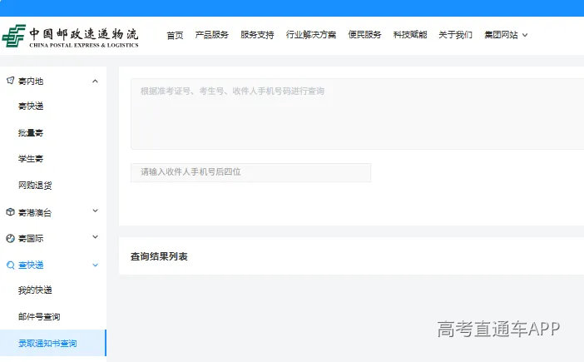Viewport: 584px width, 362px height.
Task: Open 关于我们 menu
Action: [455, 35]
